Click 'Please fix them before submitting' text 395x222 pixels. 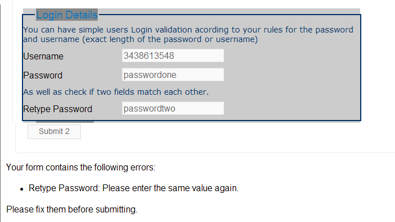coord(72,210)
